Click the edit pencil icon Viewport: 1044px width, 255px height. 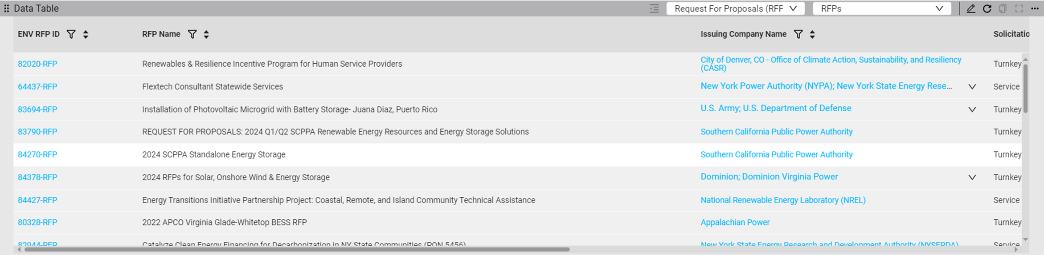pyautogui.click(x=970, y=9)
